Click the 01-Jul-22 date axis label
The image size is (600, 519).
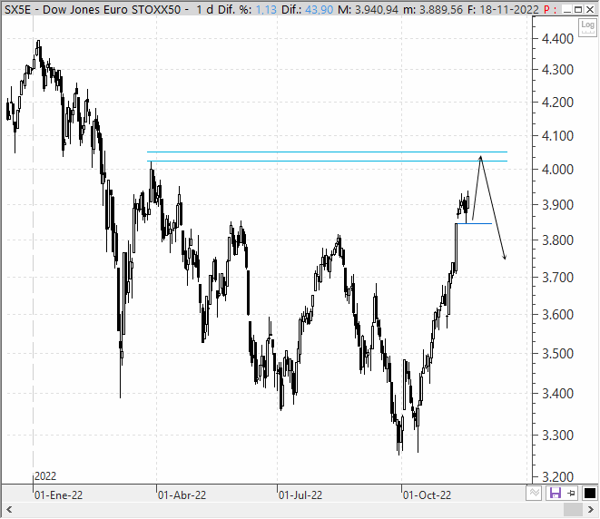[300, 495]
